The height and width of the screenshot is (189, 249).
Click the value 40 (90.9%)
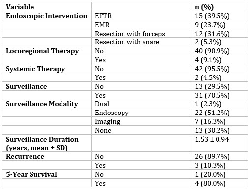[x=212, y=51]
